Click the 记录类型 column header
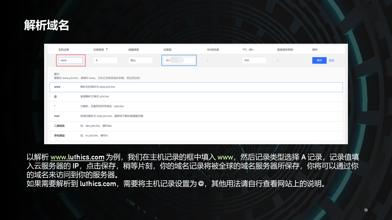 [x=99, y=50]
